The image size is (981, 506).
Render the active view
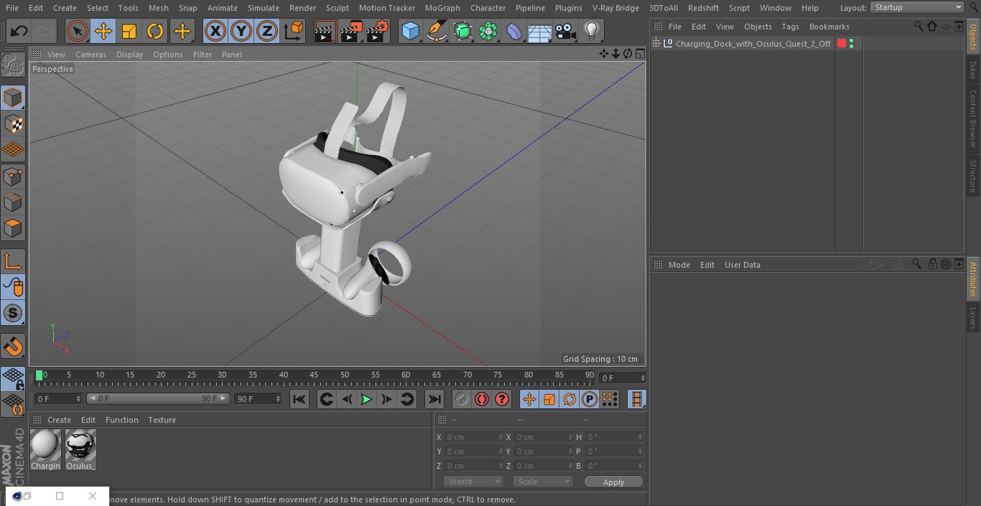click(325, 32)
